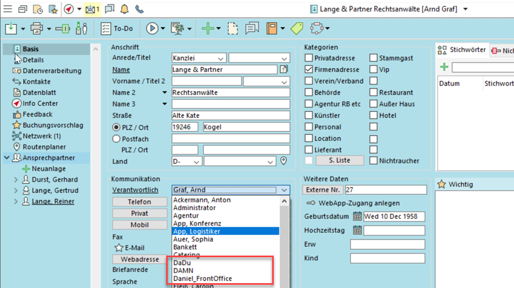
Task: Click the bell notification icon
Action: 124,9
